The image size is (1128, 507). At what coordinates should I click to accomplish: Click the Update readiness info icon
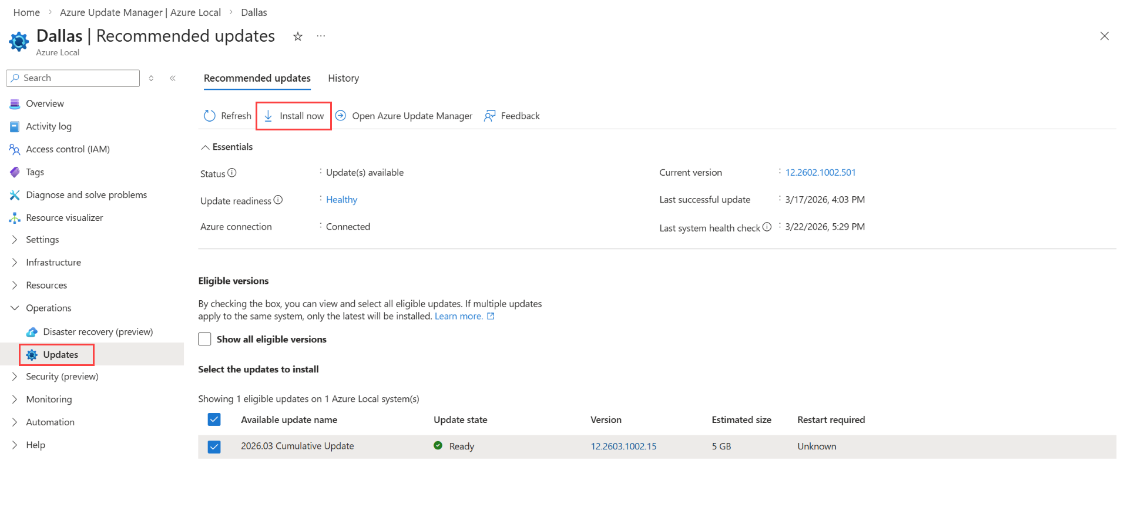(278, 200)
